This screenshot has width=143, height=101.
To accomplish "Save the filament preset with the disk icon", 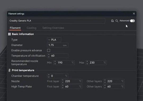I will (x=113, y=21).
